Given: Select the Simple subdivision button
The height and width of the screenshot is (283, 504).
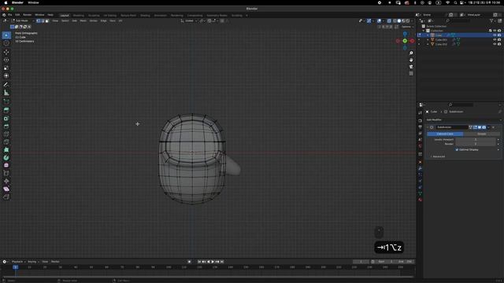Looking at the screenshot, I should [481, 134].
